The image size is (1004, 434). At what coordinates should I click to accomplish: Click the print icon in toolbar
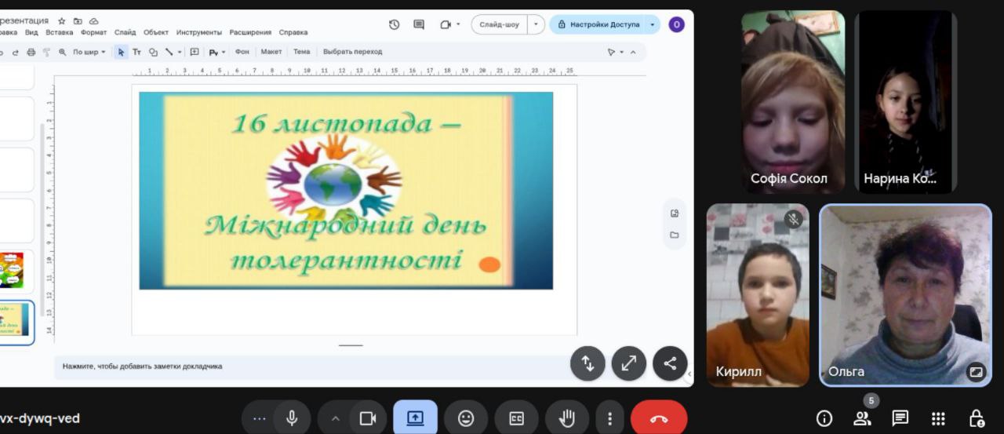(x=31, y=52)
